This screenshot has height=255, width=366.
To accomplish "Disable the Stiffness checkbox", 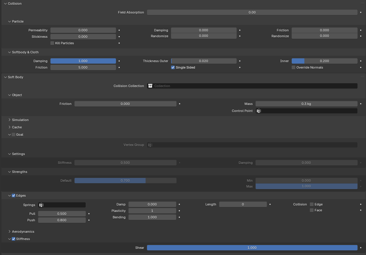I will pos(14,239).
